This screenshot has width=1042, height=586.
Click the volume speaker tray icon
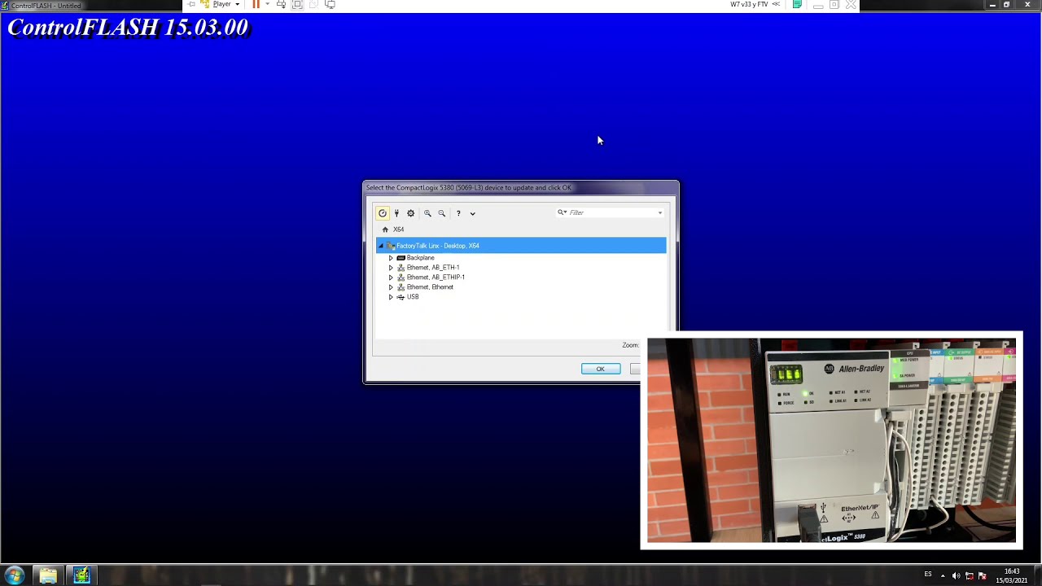click(x=956, y=576)
